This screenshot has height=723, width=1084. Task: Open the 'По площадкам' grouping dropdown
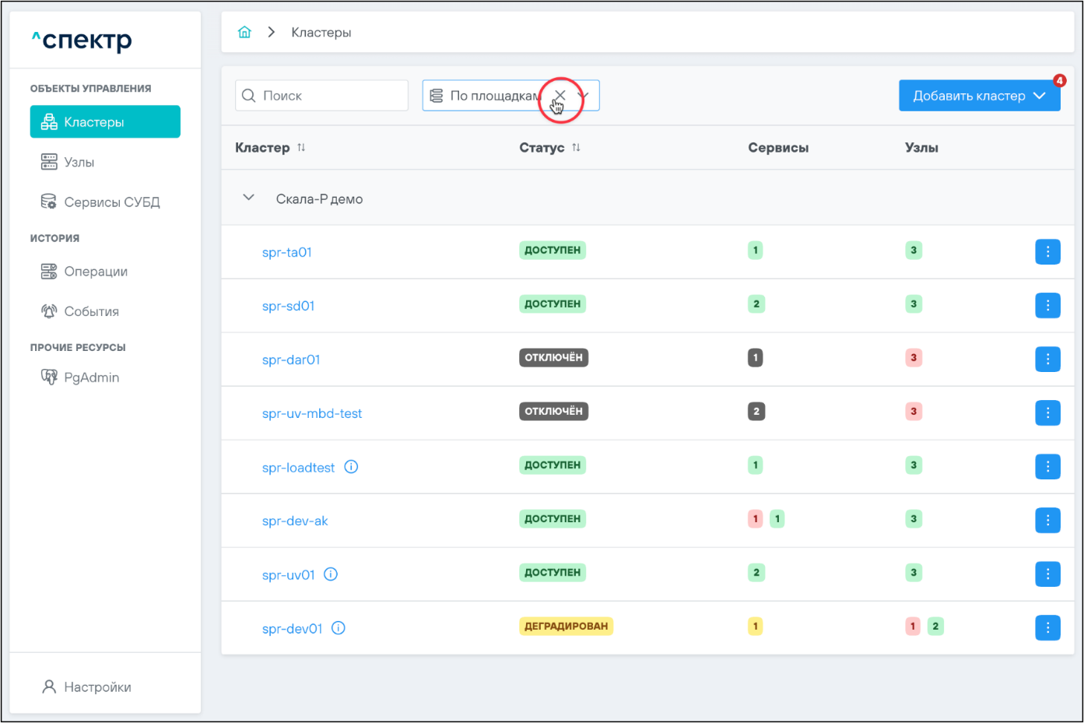point(584,96)
